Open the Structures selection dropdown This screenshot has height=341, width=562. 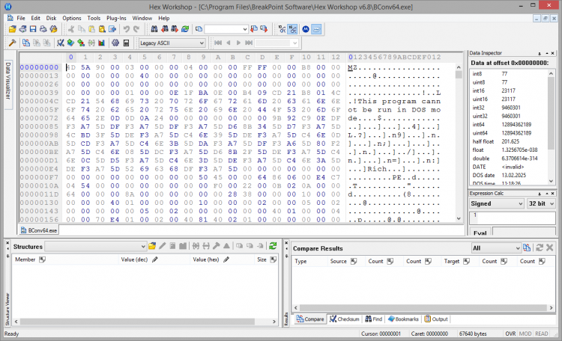95,247
